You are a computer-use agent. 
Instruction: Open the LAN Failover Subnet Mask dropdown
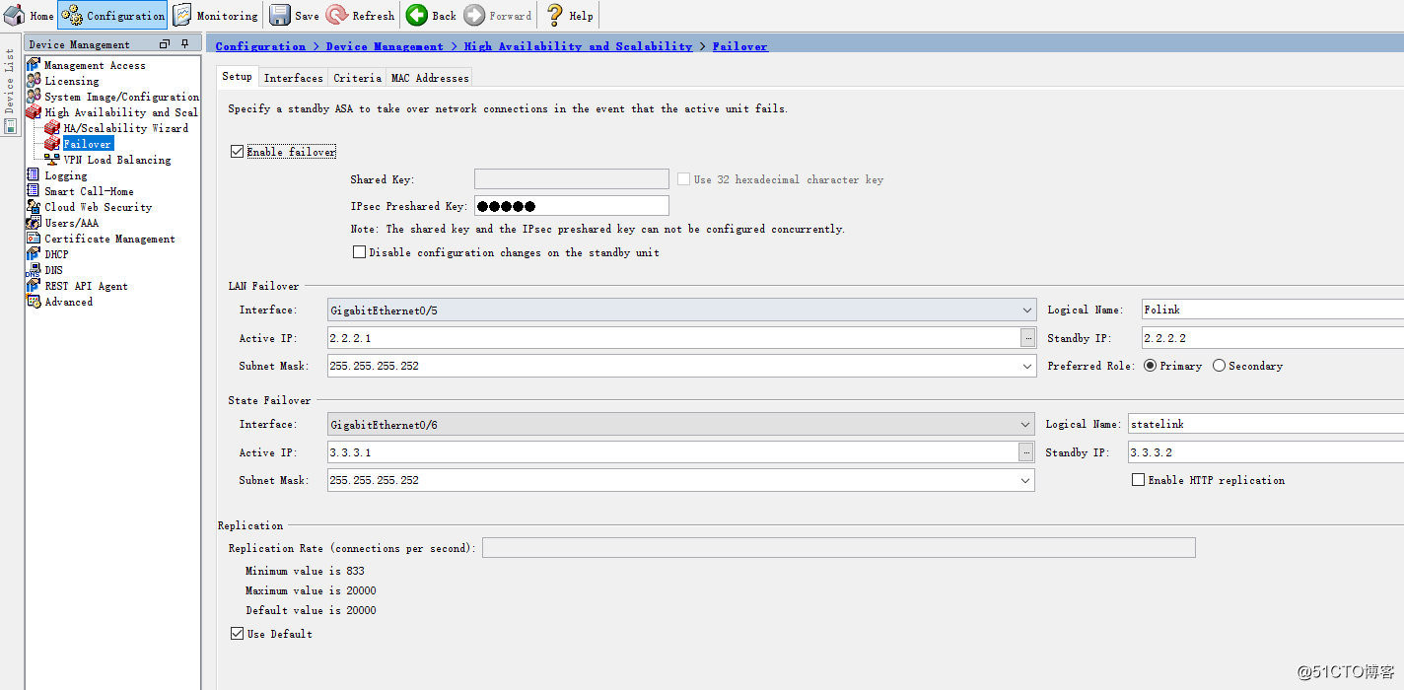pos(1027,366)
